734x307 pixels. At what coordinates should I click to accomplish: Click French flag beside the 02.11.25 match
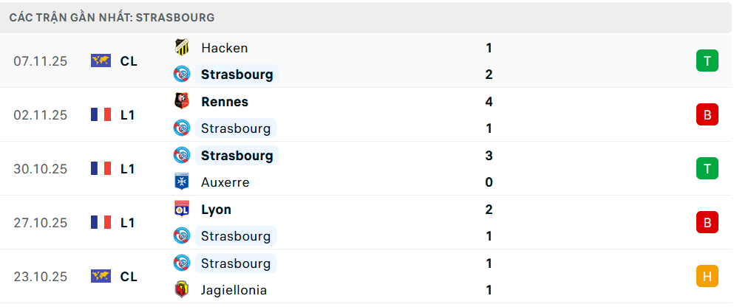click(101, 114)
